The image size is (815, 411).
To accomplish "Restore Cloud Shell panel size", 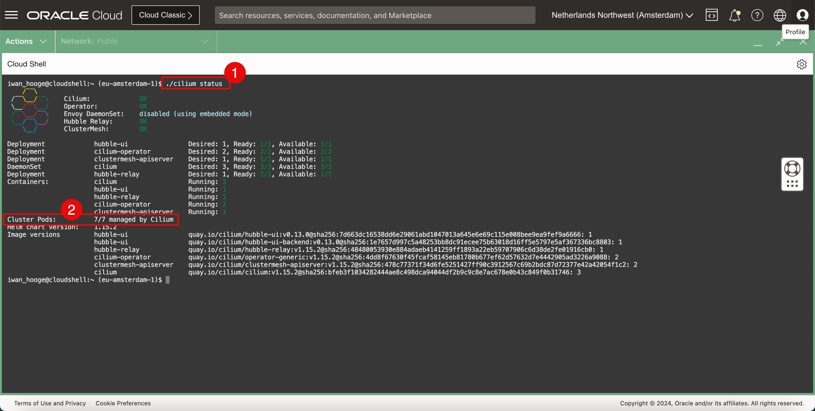I will click(780, 42).
